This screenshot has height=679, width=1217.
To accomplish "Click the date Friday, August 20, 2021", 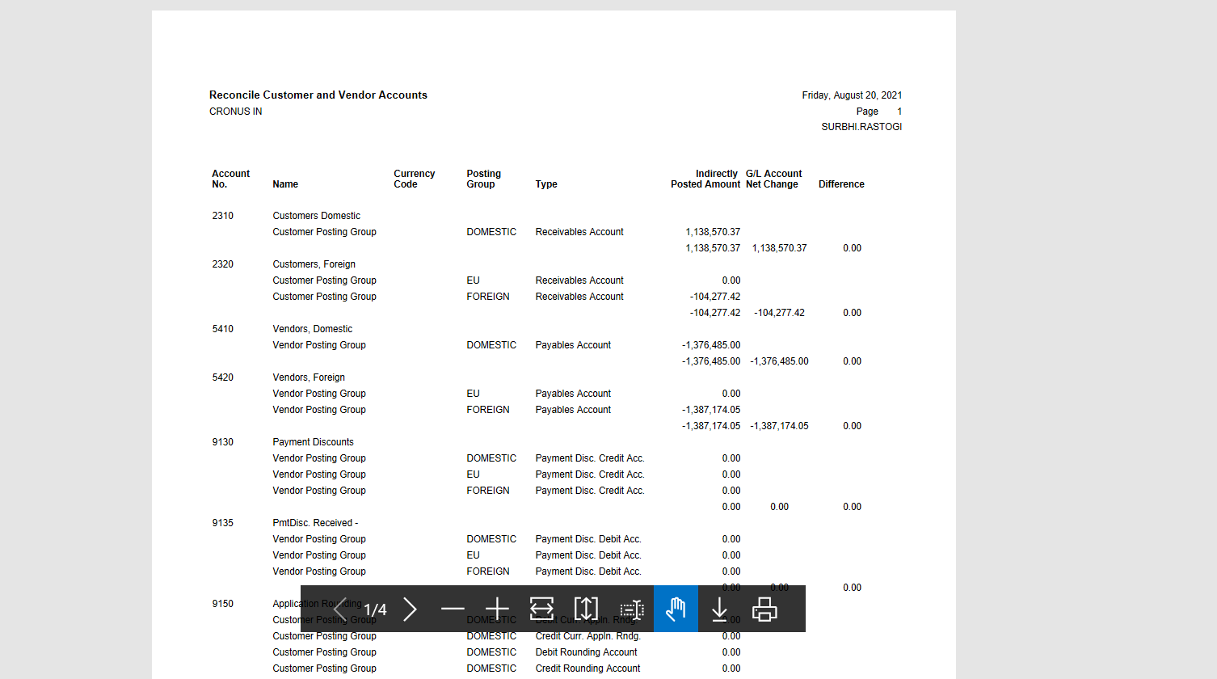I will coord(851,95).
